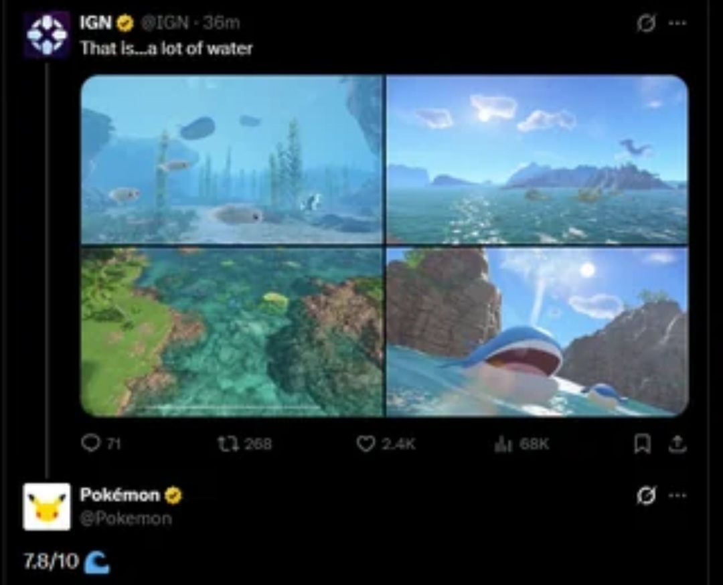This screenshot has width=723, height=585.
Task: Click the Grok icon on Pokémon tweet
Action: pyautogui.click(x=646, y=495)
